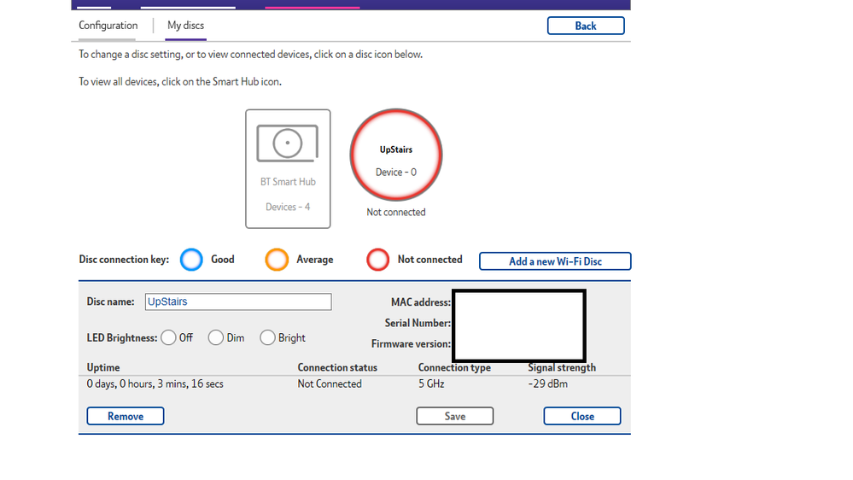Click into the Disc name text field
853x480 pixels.
pos(237,301)
